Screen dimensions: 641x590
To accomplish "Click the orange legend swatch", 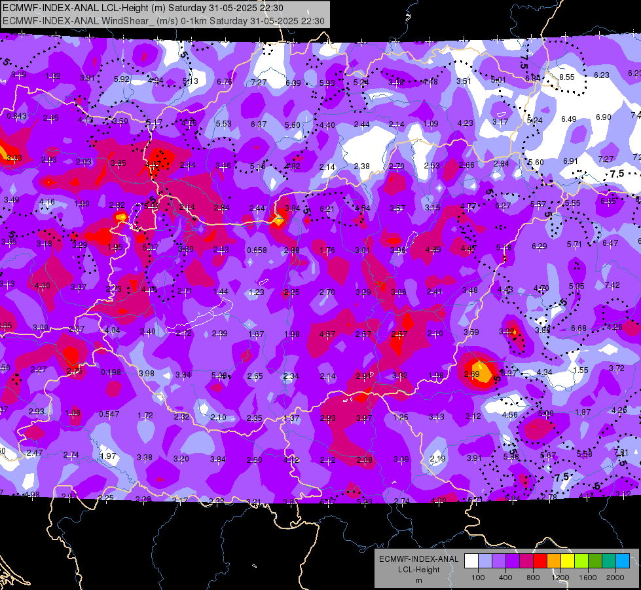I will [x=554, y=561].
